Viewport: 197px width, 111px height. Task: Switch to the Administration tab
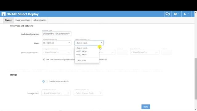tap(40, 20)
